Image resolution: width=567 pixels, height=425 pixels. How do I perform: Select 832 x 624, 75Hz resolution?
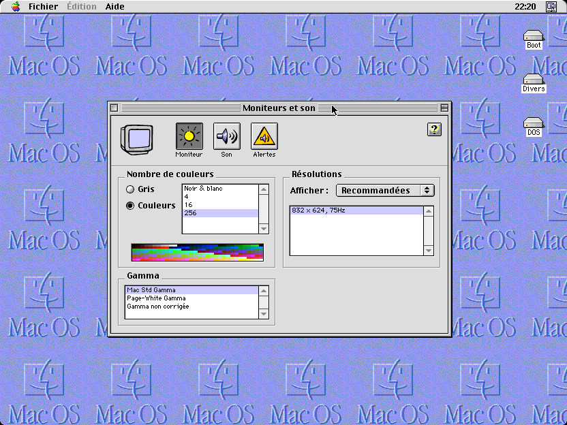tap(356, 210)
